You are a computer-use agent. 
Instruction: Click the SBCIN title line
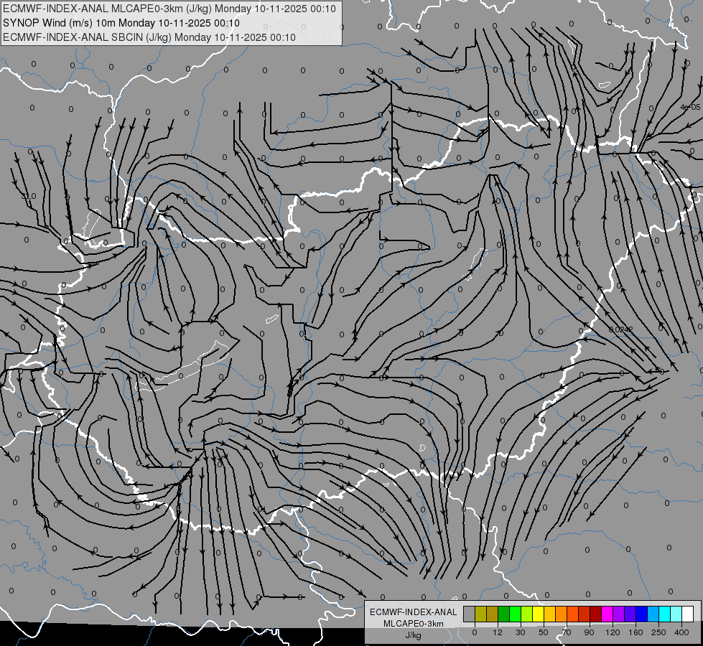coord(149,37)
